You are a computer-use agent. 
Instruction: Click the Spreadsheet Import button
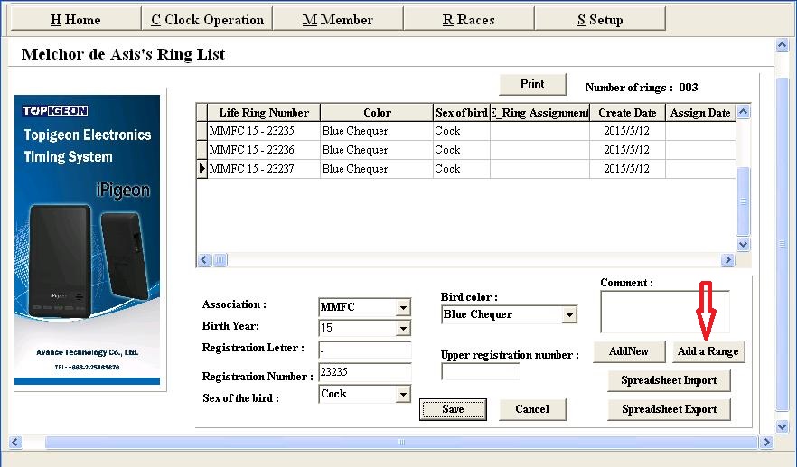click(669, 380)
